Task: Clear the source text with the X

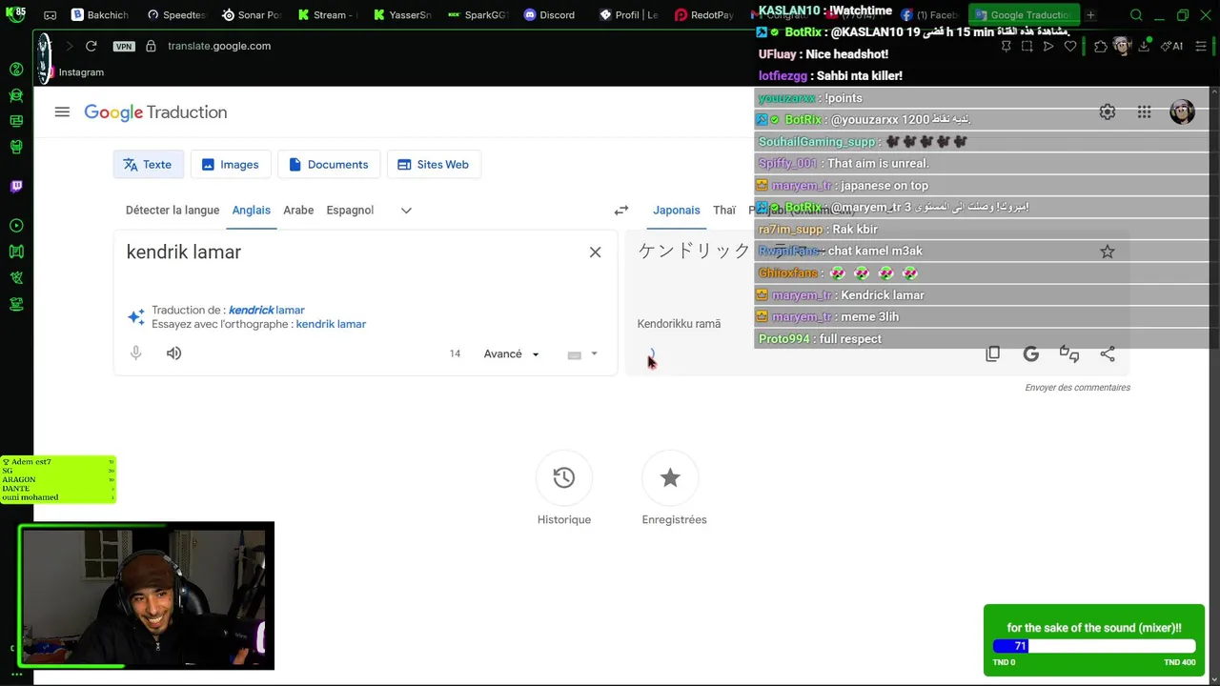Action: [x=595, y=252]
